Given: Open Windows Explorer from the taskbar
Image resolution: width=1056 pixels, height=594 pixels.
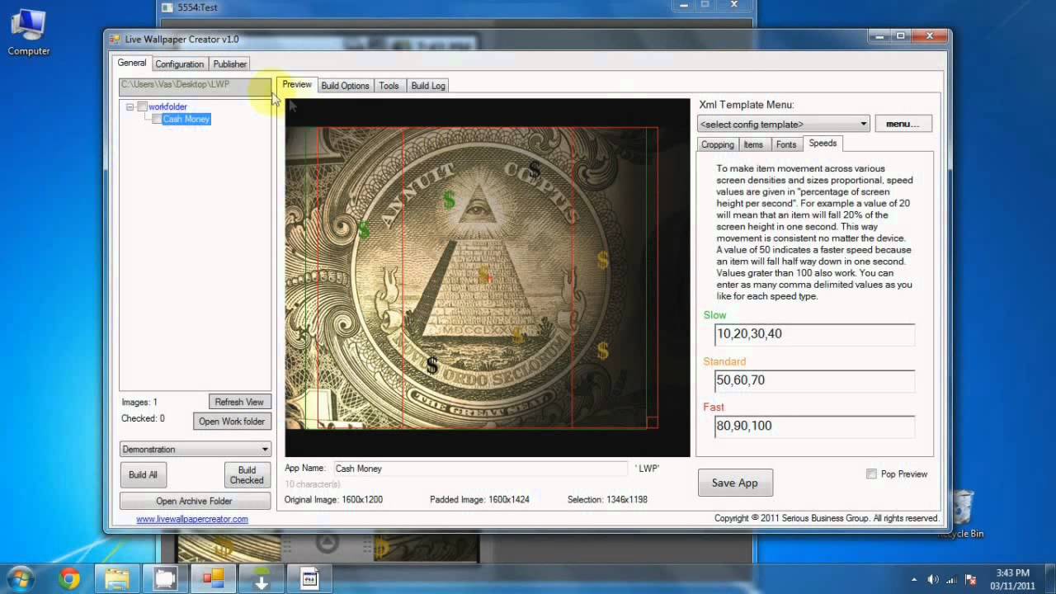Looking at the screenshot, I should [x=116, y=578].
